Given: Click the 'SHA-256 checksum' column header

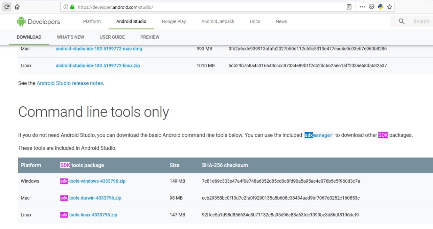Looking at the screenshot, I should click(225, 165).
